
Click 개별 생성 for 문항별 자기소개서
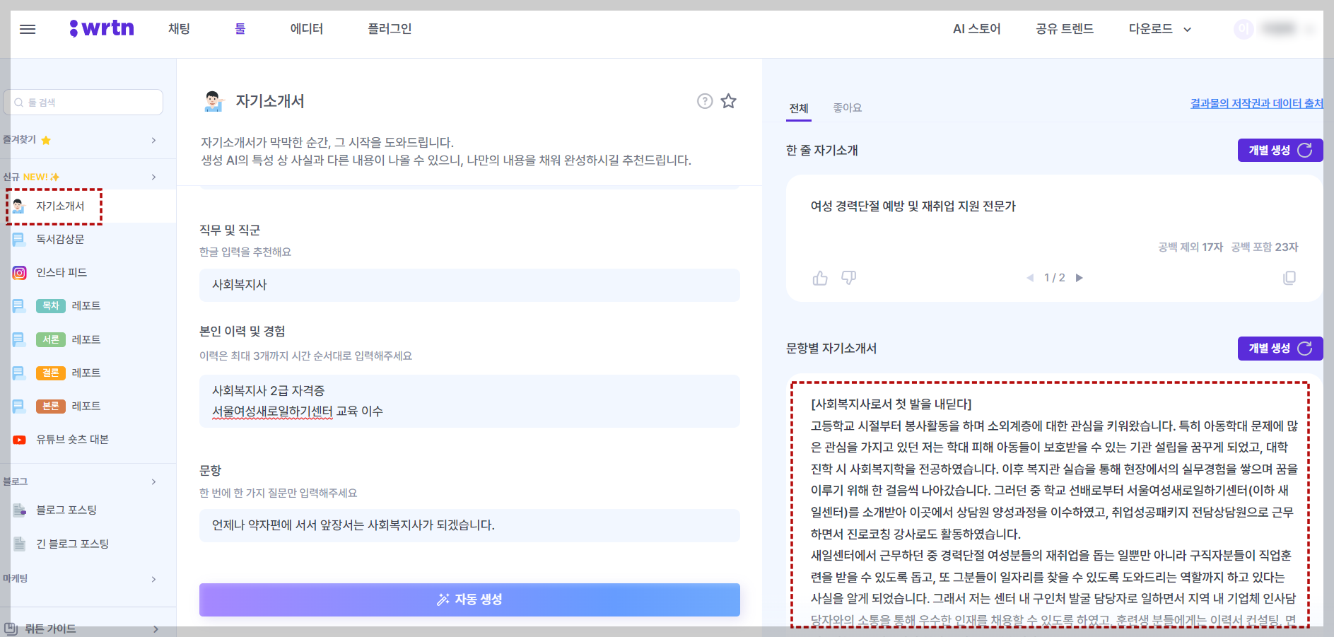click(x=1280, y=348)
